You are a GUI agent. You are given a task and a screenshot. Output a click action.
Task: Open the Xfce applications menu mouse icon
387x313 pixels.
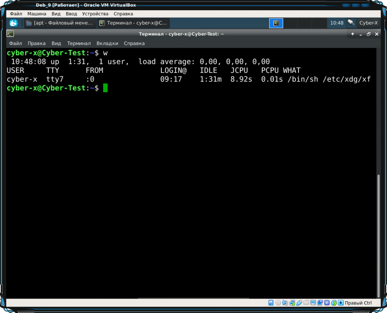pos(13,23)
